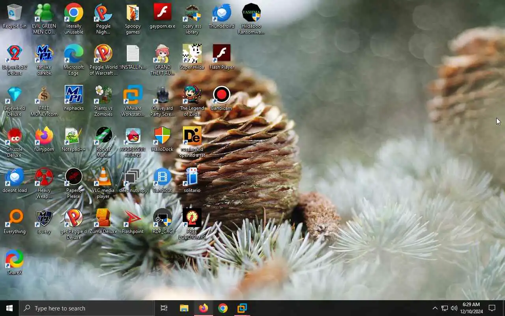This screenshot has width=505, height=316.
Task: Select the Papers, Please desktop icon
Action: tap(74, 184)
